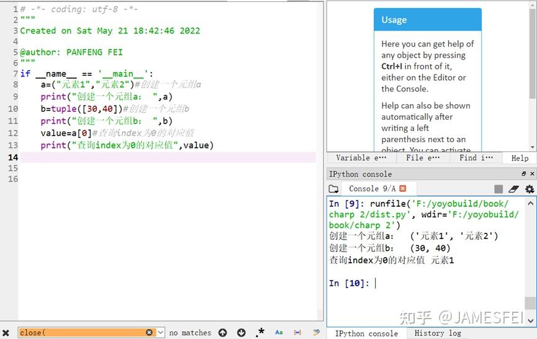Open IPython console options gear
Viewport: 537px width, 339px height.
click(530, 189)
